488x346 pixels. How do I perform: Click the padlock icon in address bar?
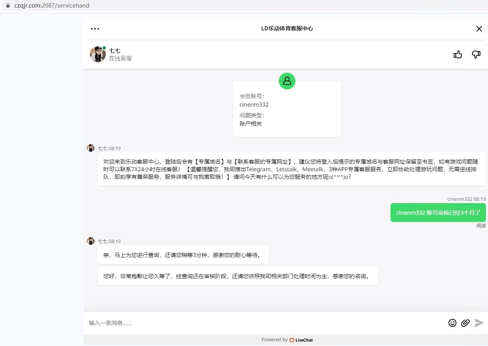coord(8,6)
